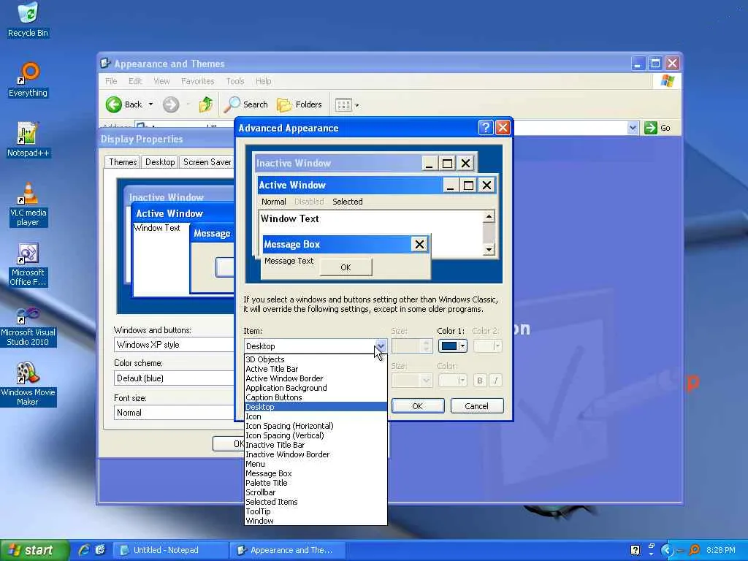Click the Views toolbar icon
The height and width of the screenshot is (561, 748).
(x=343, y=104)
